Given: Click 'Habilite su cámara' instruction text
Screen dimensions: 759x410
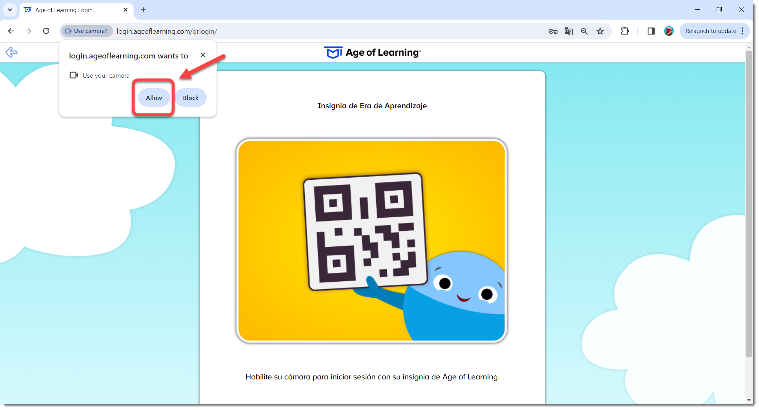Looking at the screenshot, I should click(x=372, y=377).
